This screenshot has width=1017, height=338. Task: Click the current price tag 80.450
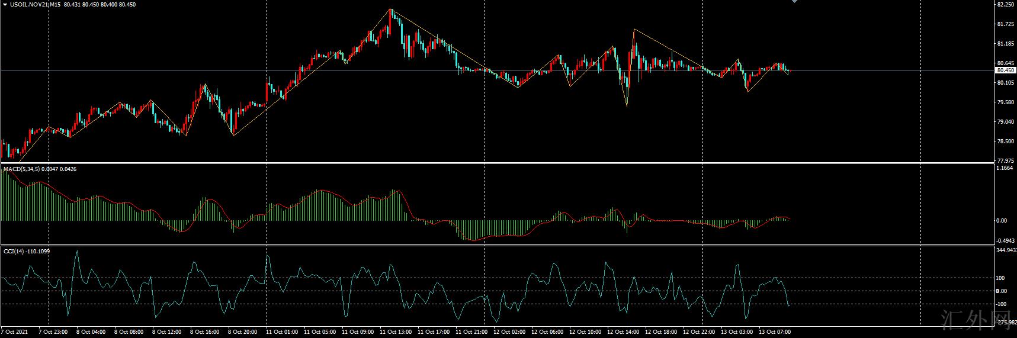1005,70
